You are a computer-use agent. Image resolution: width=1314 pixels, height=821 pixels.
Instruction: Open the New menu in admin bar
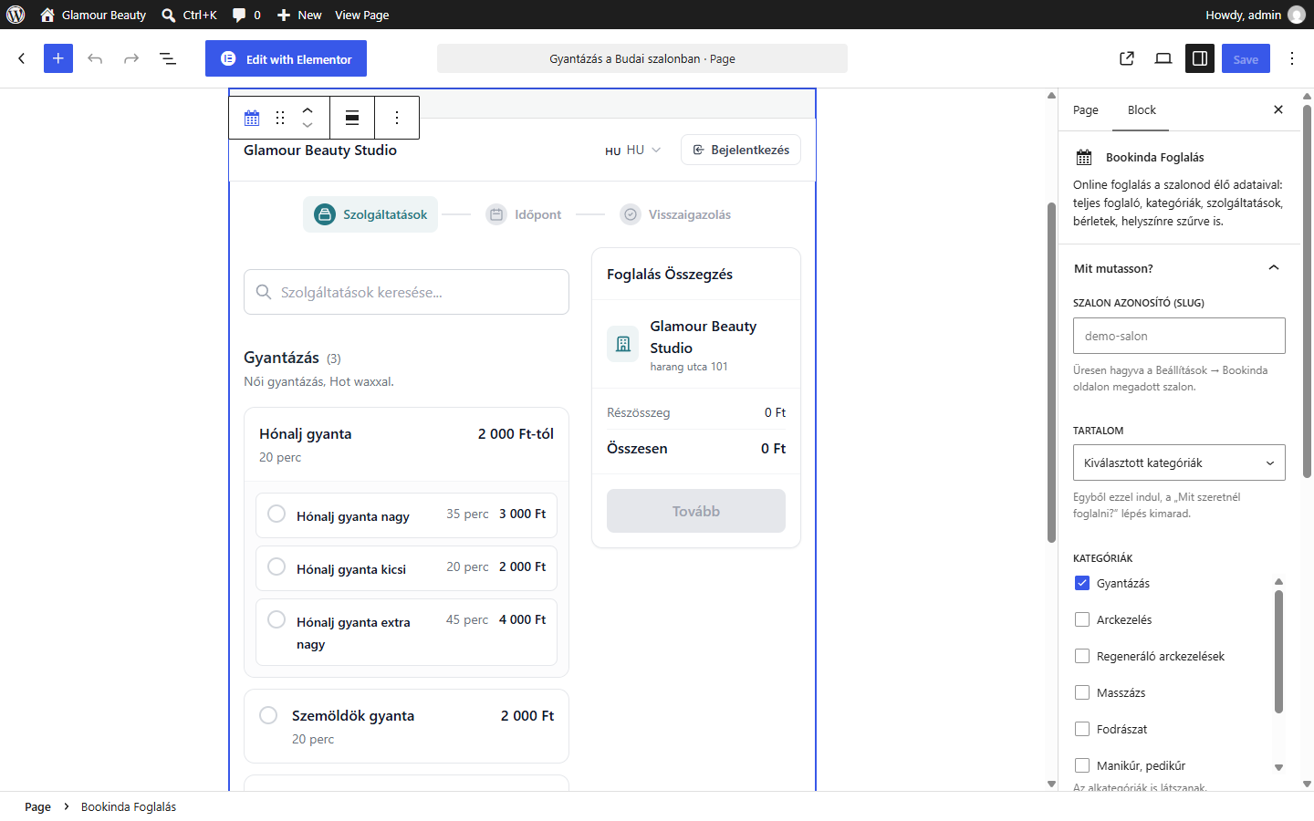(299, 15)
